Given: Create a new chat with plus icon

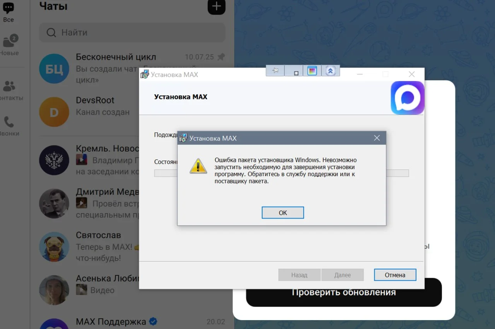Looking at the screenshot, I should coord(217,7).
